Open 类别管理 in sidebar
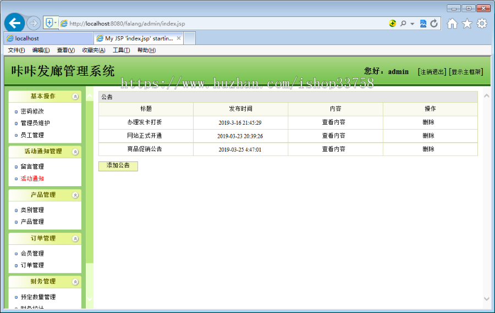This screenshot has height=313, width=495. pyautogui.click(x=32, y=210)
